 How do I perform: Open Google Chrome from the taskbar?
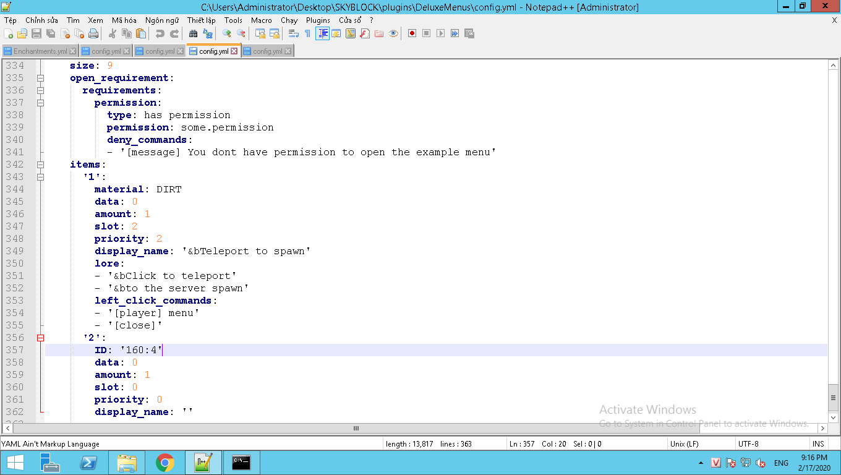coord(164,463)
